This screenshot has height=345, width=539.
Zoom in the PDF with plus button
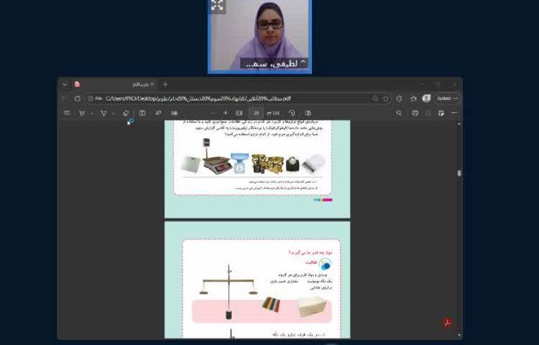226,113
